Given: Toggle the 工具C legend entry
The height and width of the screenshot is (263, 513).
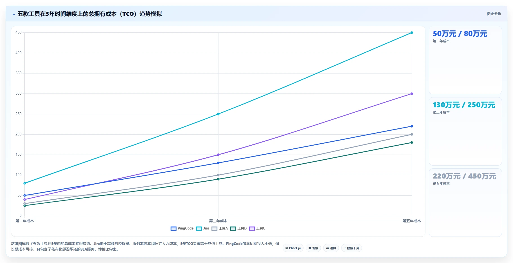Looking at the screenshot, I should tap(257, 228).
